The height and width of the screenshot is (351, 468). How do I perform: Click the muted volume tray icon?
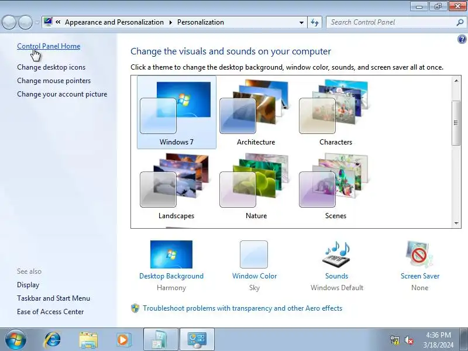[408, 340]
